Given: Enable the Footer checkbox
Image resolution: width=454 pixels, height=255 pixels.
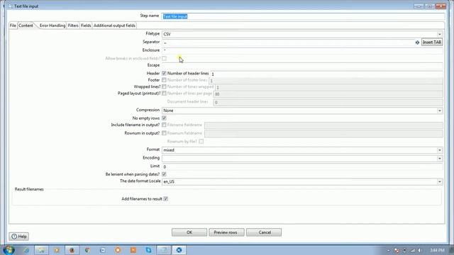Looking at the screenshot, I should 164,80.
